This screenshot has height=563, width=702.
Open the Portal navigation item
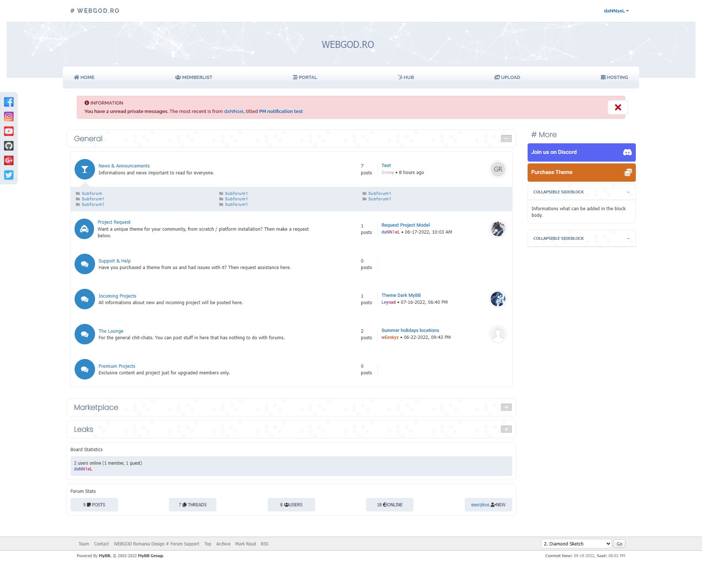click(x=305, y=78)
